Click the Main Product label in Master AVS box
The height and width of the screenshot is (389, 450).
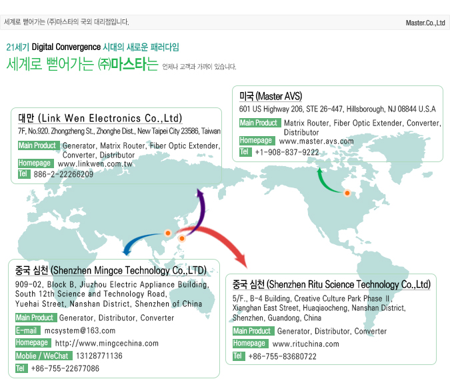point(260,123)
